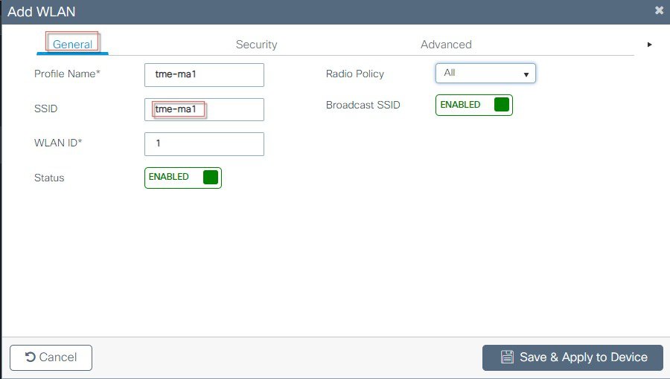The height and width of the screenshot is (379, 670).
Task: Click the SSID label text
Action: click(45, 108)
